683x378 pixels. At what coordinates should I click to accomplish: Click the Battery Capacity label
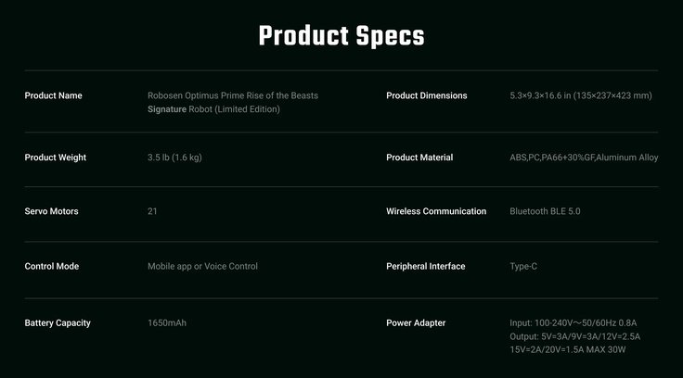[58, 322]
